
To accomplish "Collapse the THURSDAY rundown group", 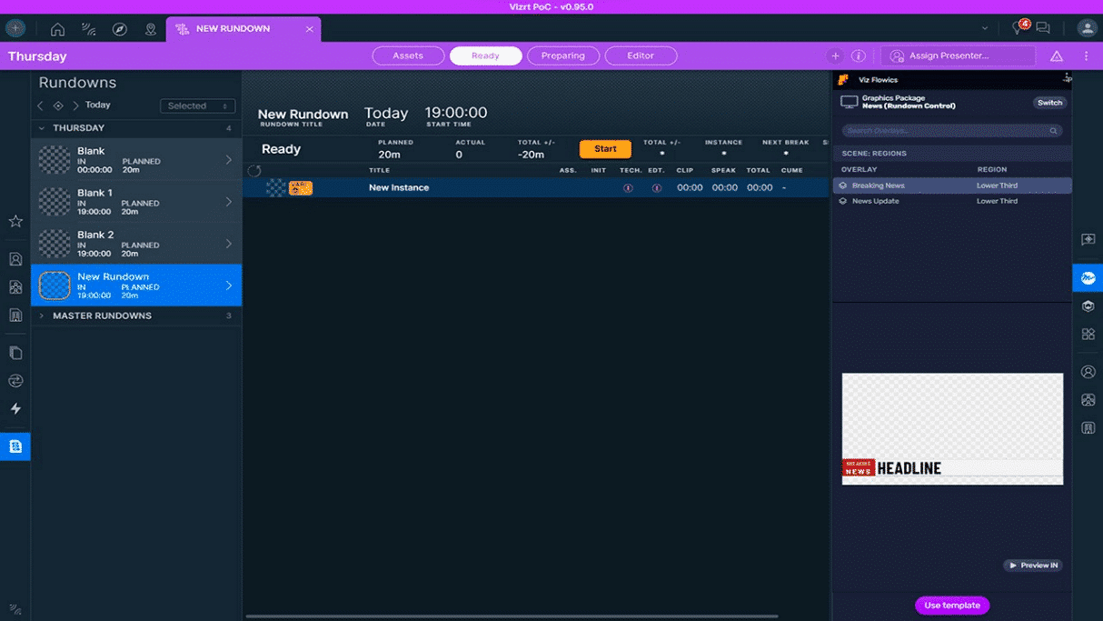I will (x=40, y=128).
